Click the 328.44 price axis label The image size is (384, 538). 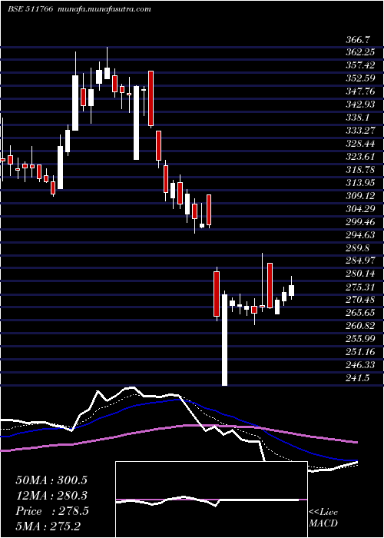coord(360,144)
